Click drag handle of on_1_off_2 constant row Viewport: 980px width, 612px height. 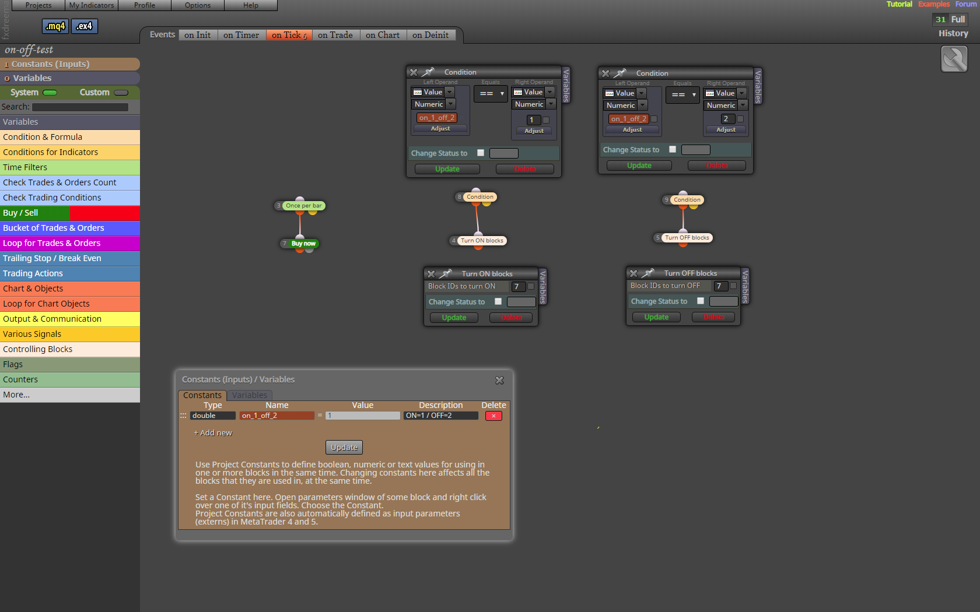point(183,416)
